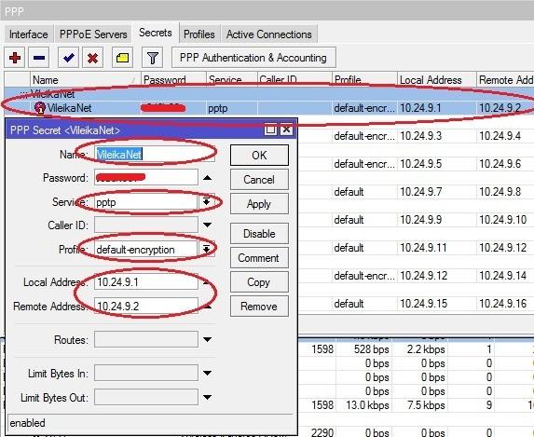The width and height of the screenshot is (534, 437).
Task: Click the Disable button in dialog
Action: (259, 233)
